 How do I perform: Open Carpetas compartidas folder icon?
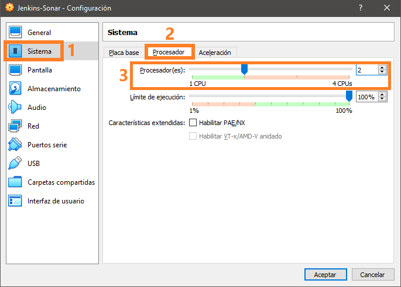tap(16, 182)
